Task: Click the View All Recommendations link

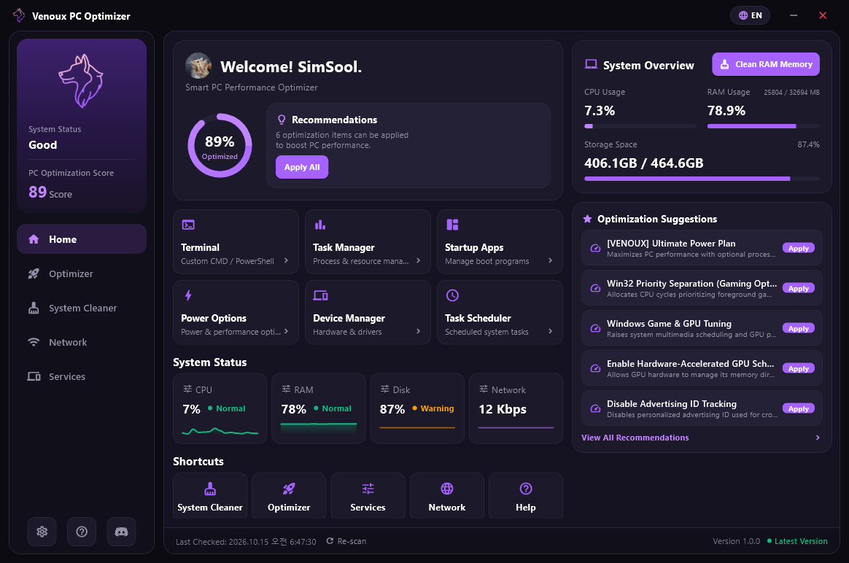Action: click(x=635, y=438)
